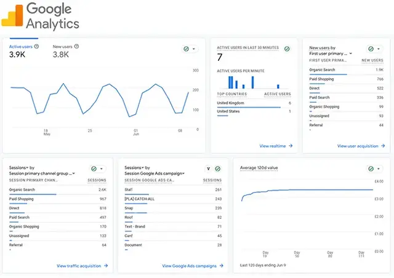
Task: Click the Roof campaign row
Action: tap(173, 218)
